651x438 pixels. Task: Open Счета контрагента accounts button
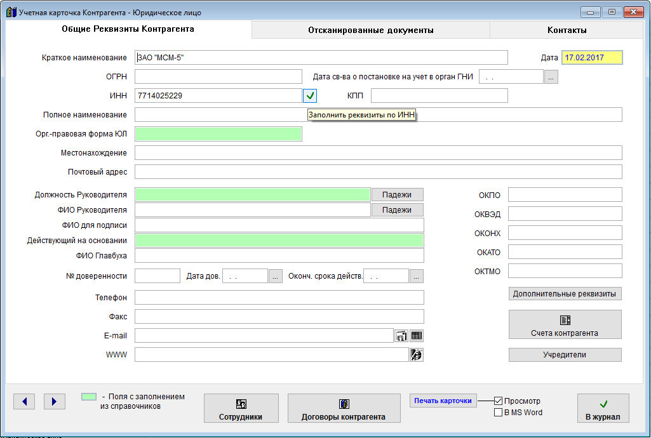[x=565, y=324]
